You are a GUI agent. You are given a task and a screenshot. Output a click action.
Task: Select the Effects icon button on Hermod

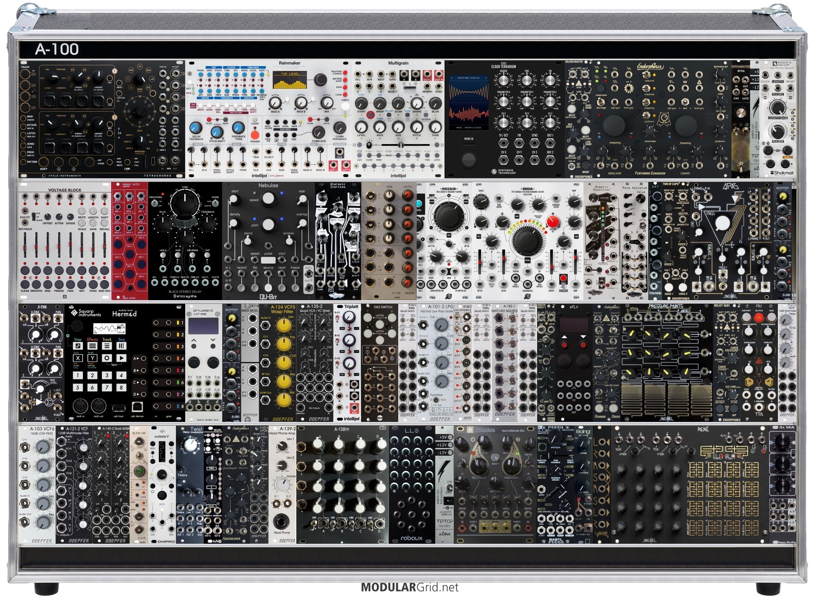(x=92, y=346)
